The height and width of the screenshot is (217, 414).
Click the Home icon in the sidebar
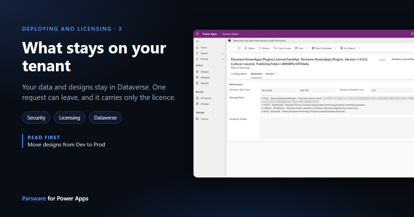(x=197, y=48)
